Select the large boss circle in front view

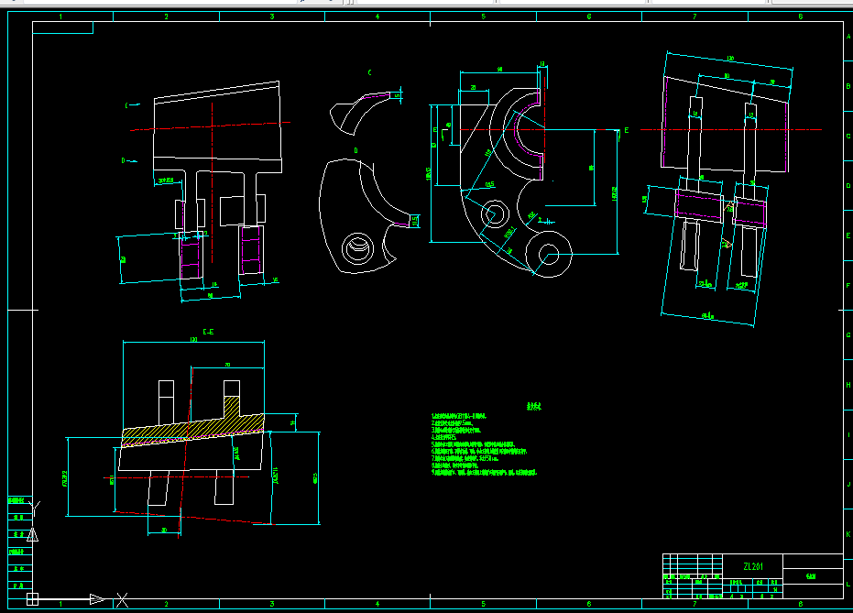548,254
